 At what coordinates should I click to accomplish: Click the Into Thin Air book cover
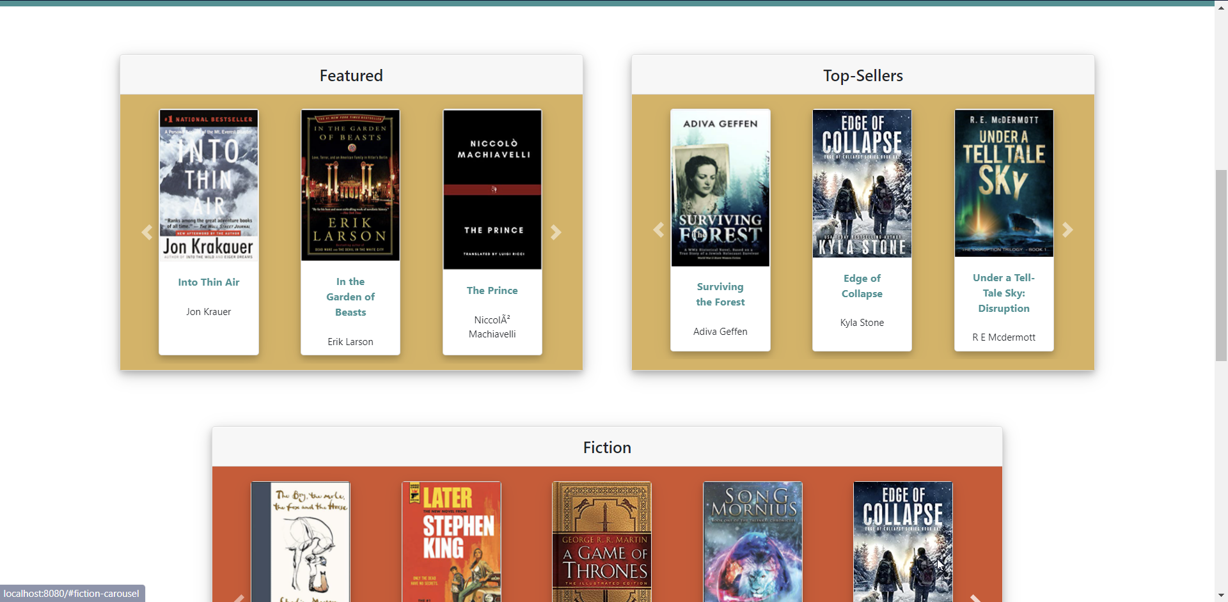pyautogui.click(x=209, y=185)
